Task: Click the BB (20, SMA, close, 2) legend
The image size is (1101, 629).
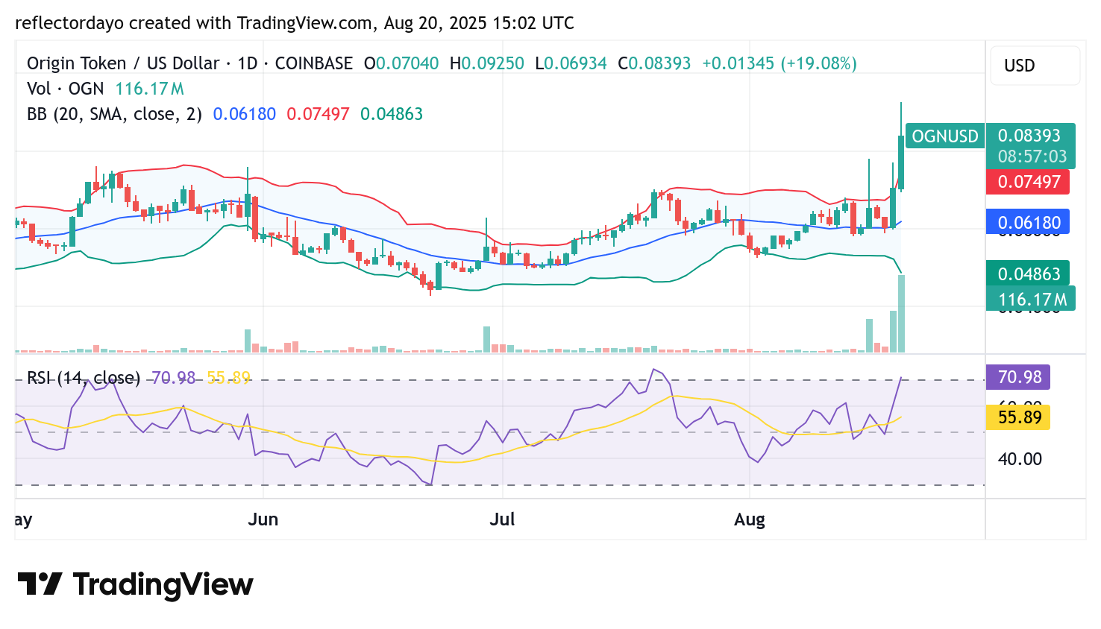Action: 114,114
